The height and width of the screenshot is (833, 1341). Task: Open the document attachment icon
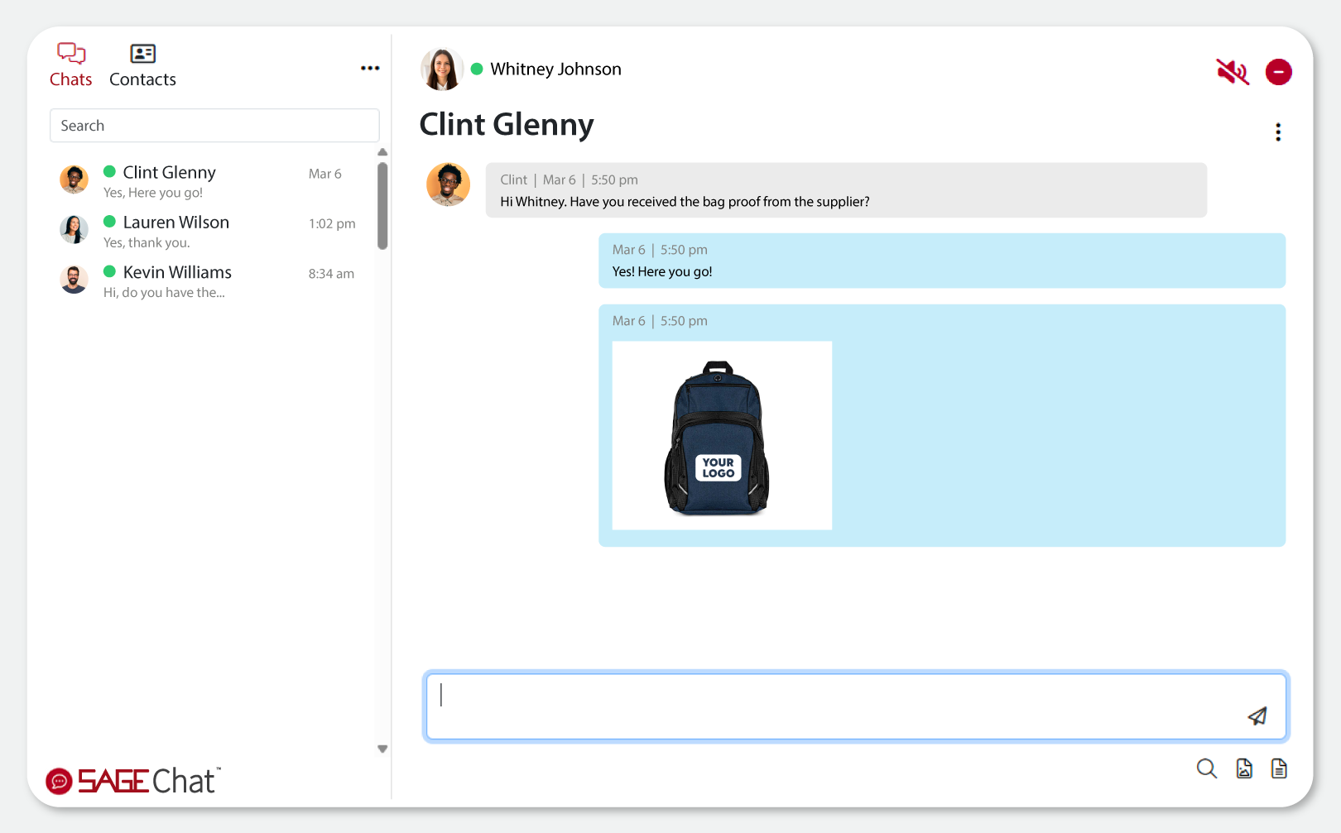1279,768
